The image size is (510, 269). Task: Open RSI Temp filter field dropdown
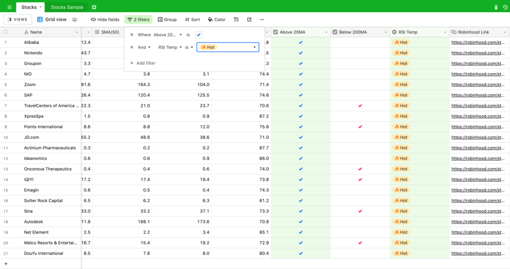tap(170, 47)
